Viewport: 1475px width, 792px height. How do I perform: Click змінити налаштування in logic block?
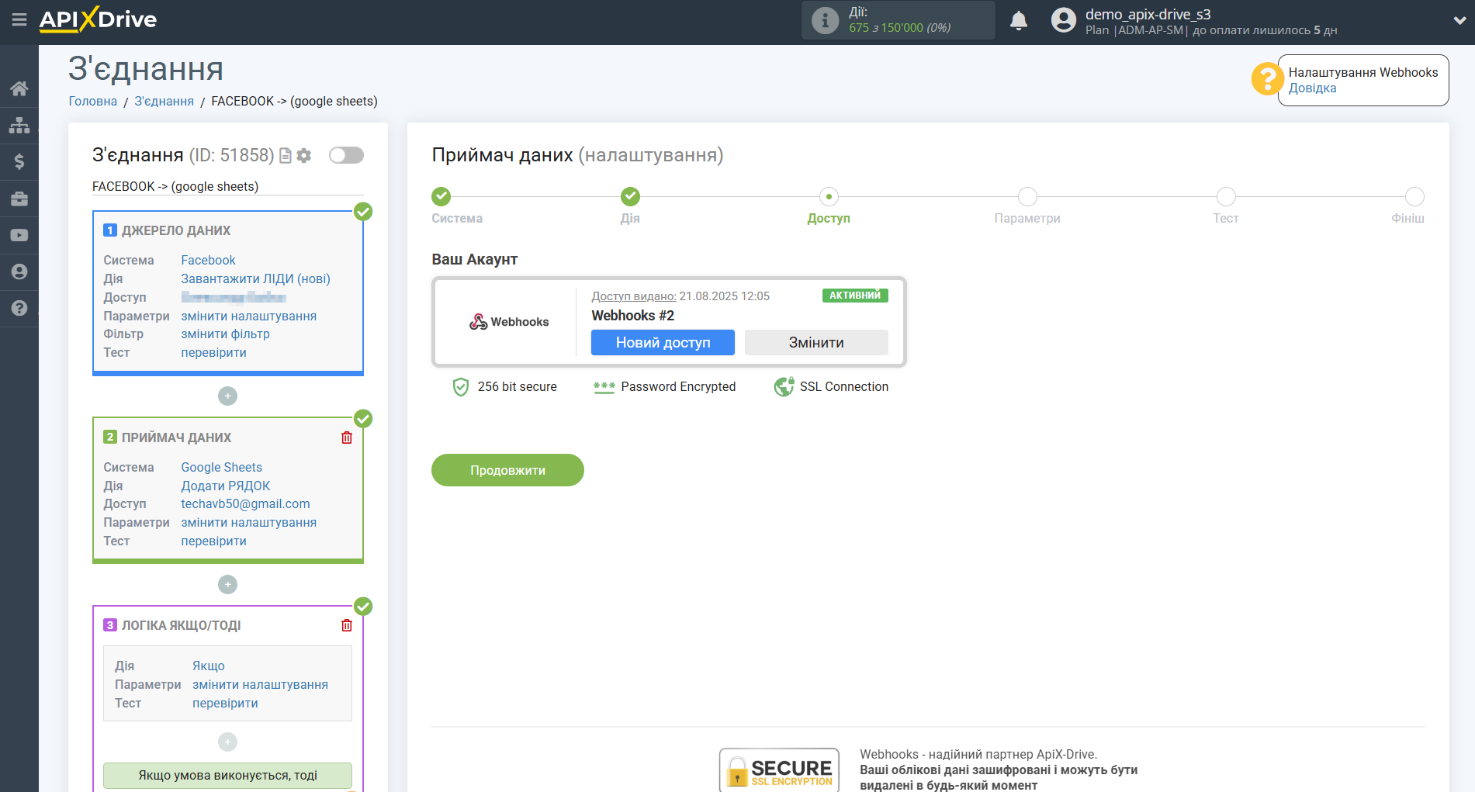(260, 685)
